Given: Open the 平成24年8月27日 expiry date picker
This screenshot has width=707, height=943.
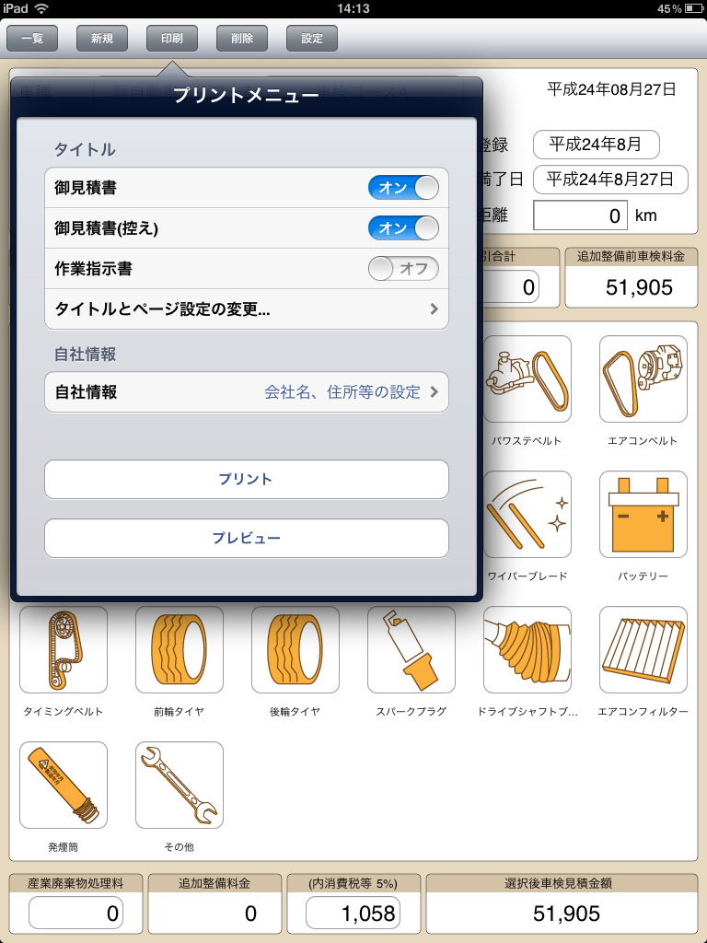Looking at the screenshot, I should click(610, 180).
